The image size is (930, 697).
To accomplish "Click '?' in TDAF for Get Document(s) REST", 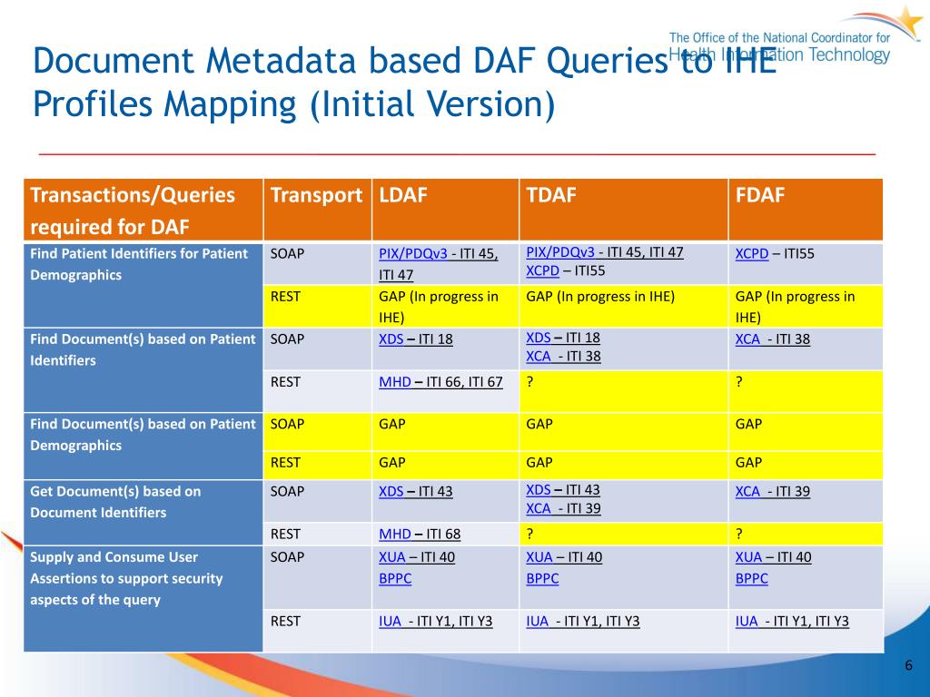I will click(x=529, y=534).
